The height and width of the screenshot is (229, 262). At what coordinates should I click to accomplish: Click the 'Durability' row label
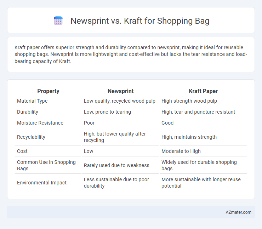28,112
